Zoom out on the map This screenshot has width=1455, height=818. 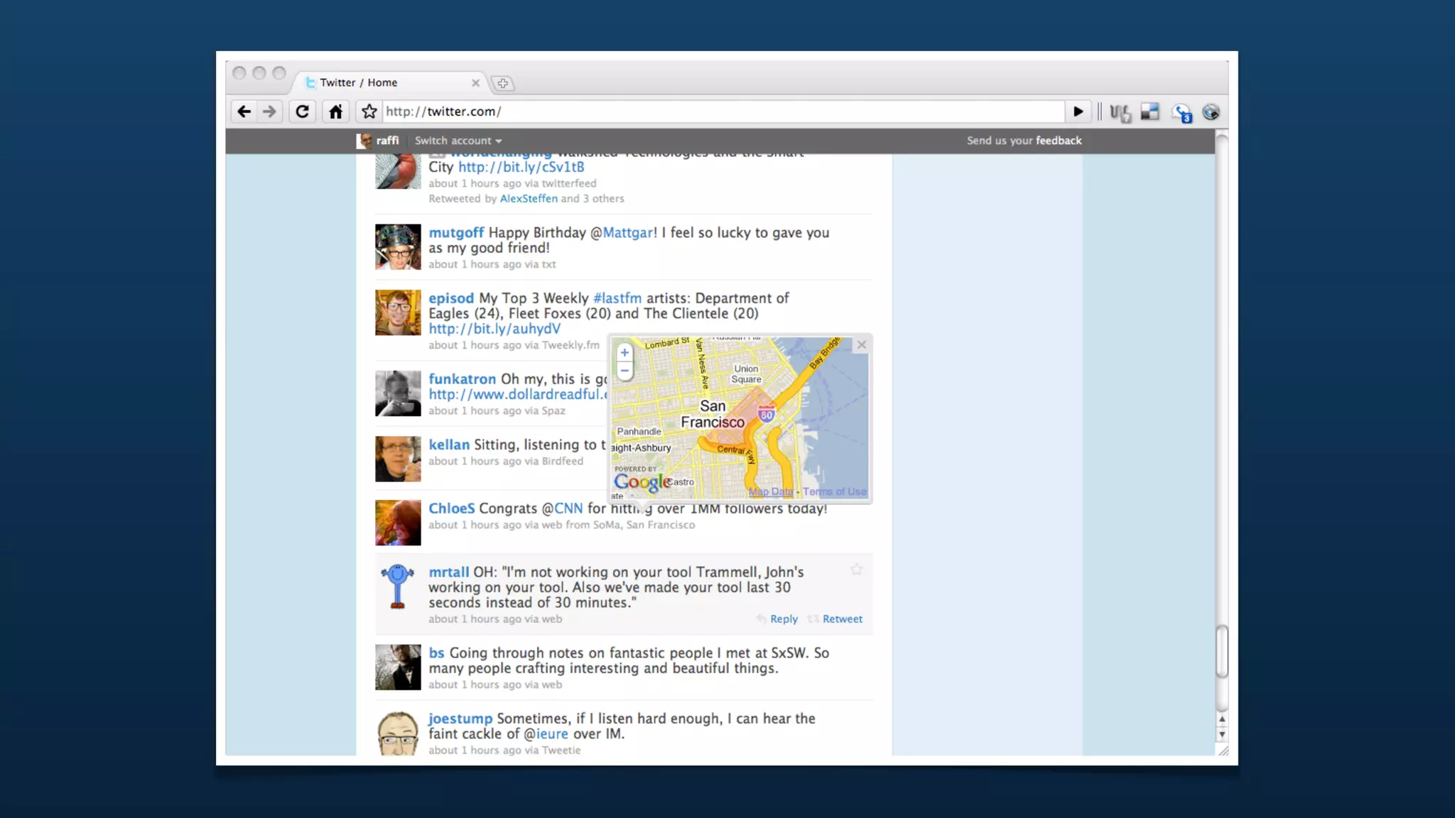[624, 371]
